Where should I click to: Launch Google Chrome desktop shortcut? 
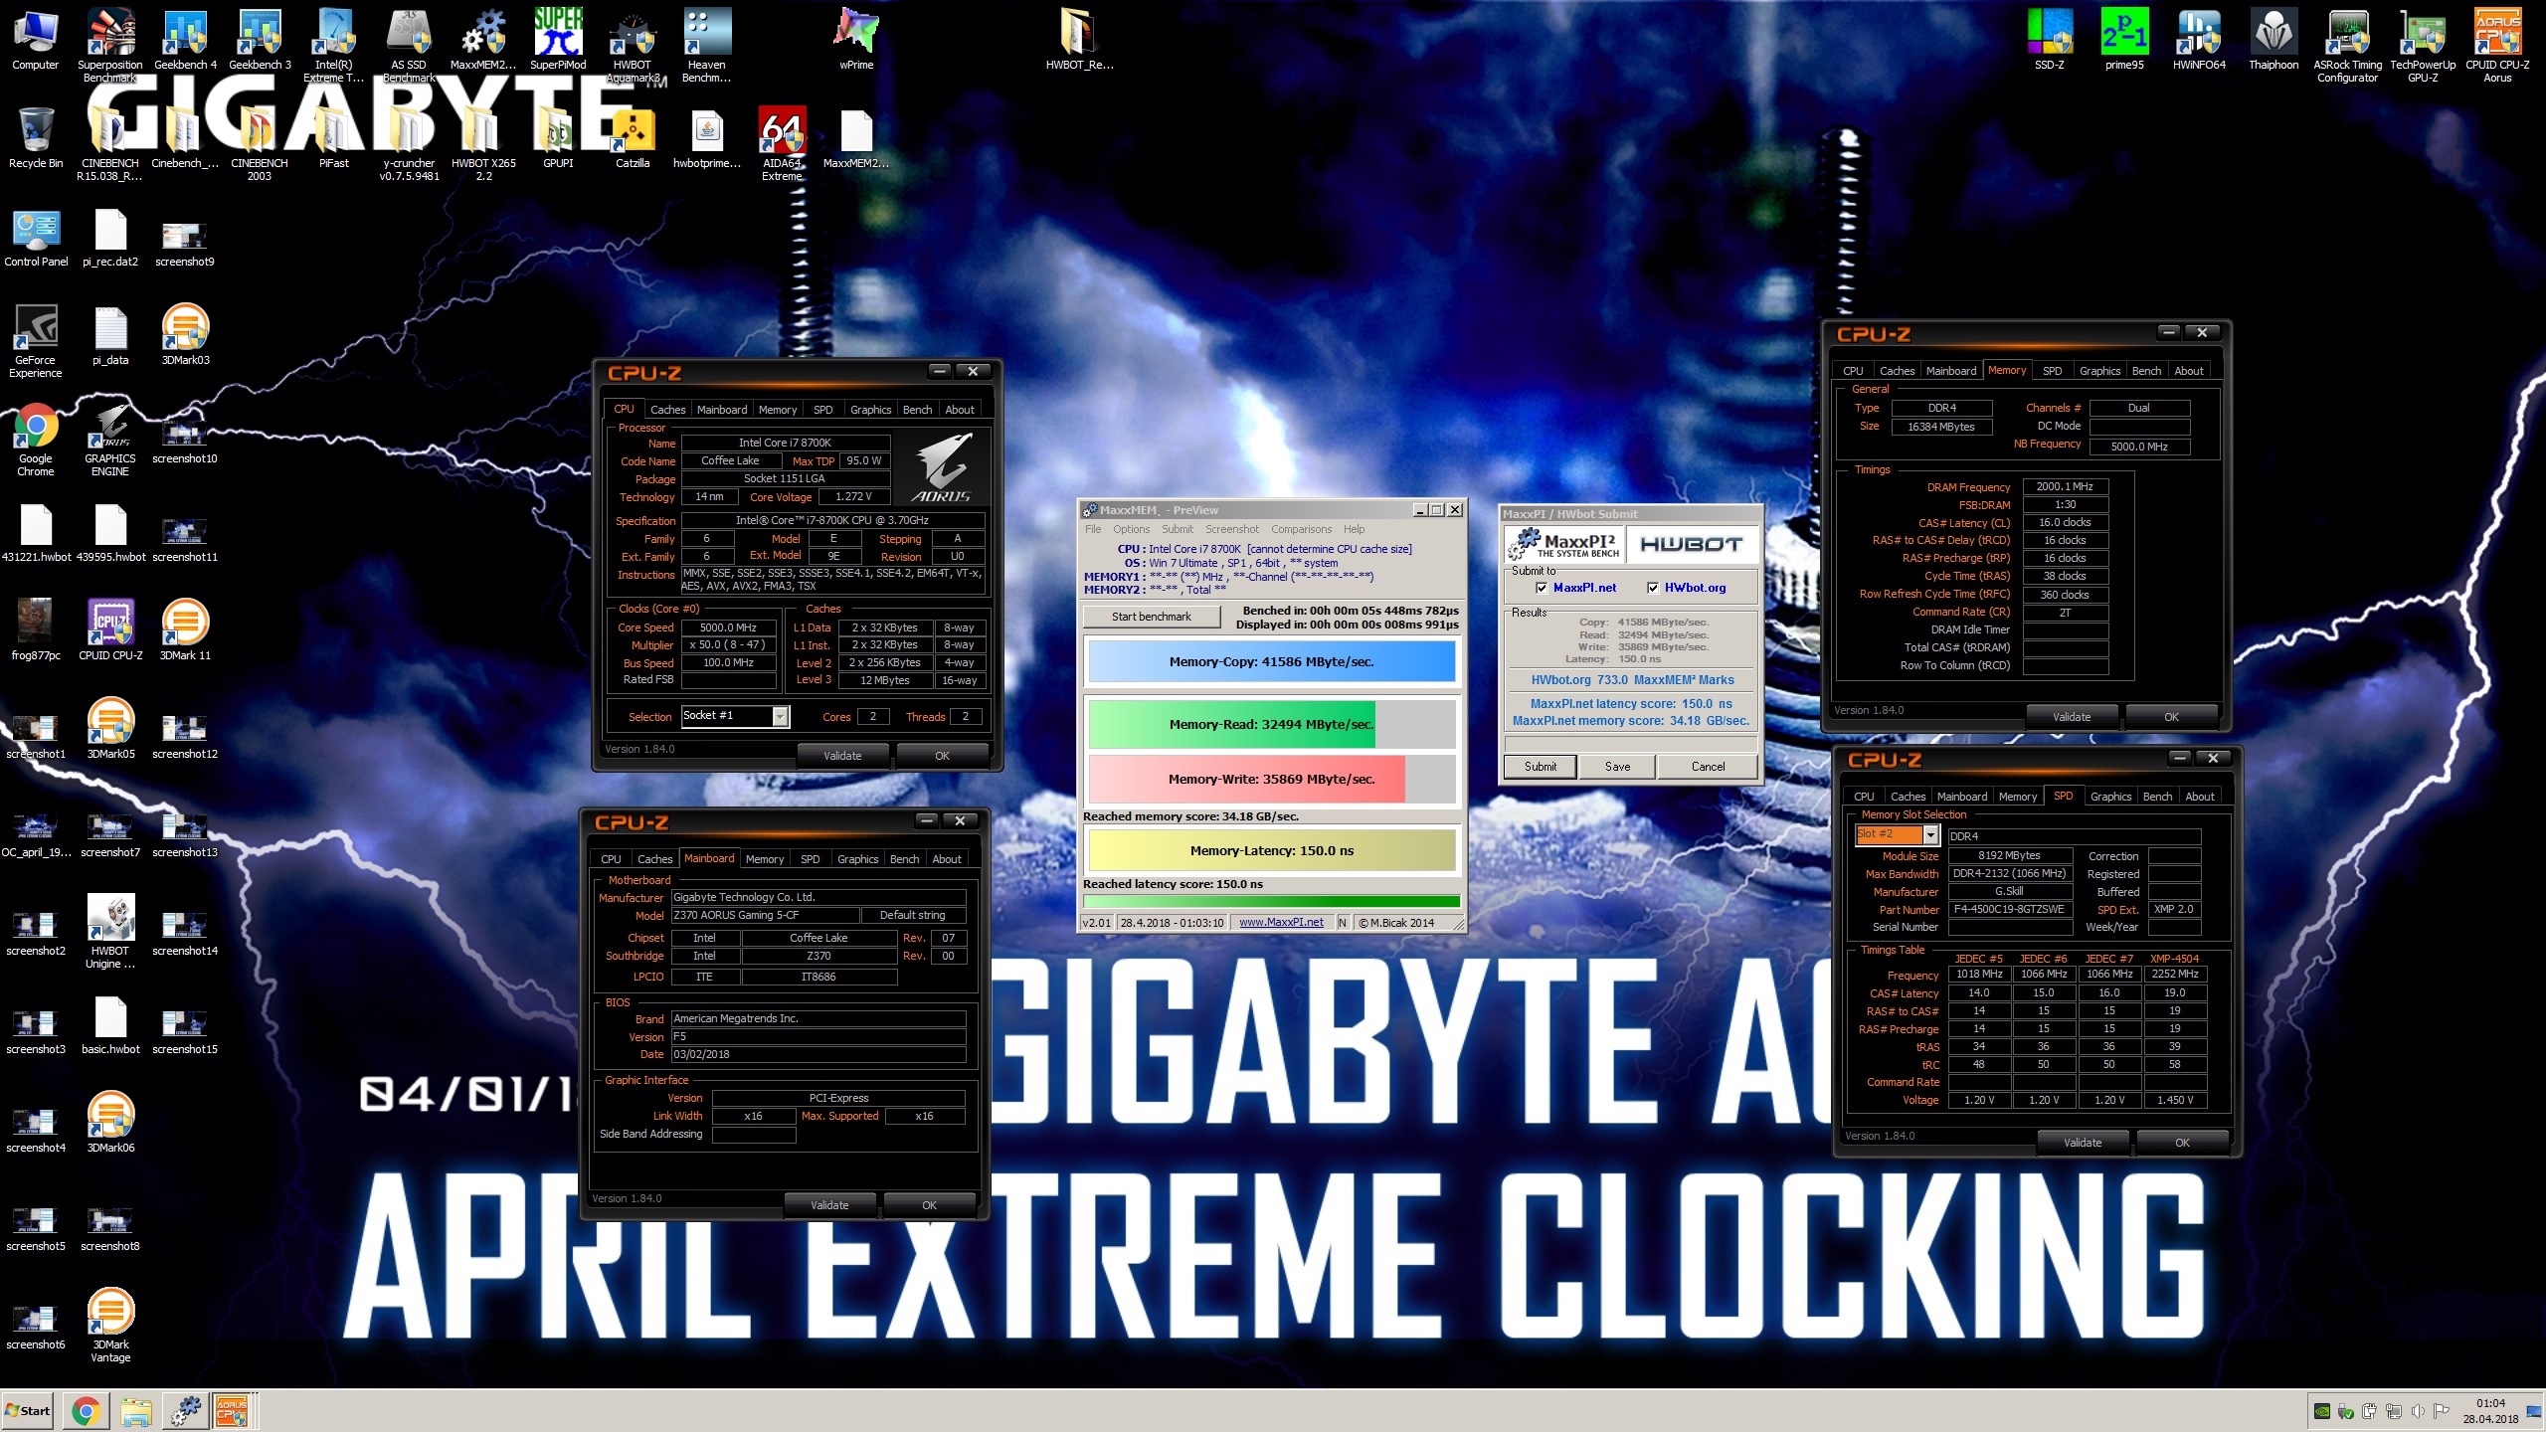click(x=36, y=440)
